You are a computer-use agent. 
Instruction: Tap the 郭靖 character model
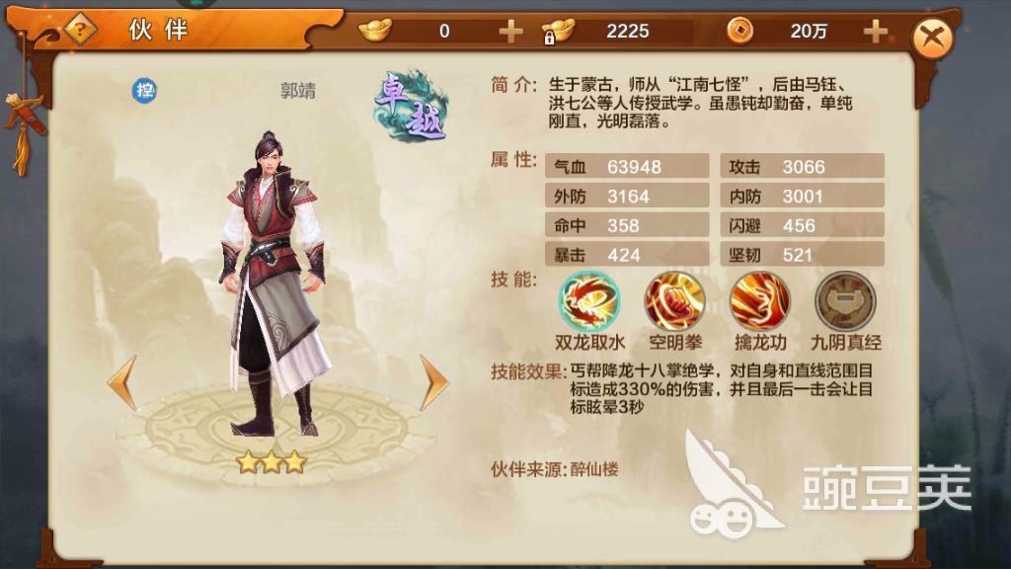(x=275, y=284)
